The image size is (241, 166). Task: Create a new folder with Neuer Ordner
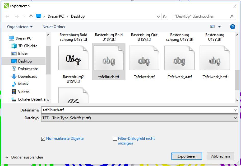coord(54,27)
